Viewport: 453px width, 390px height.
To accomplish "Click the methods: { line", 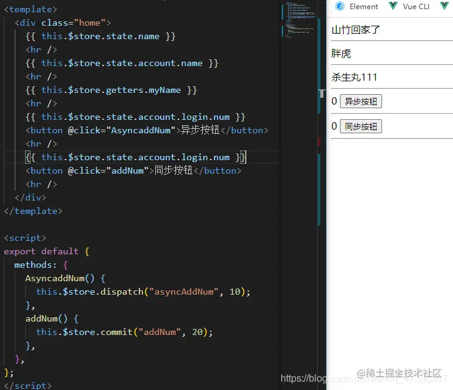I will click(x=41, y=265).
